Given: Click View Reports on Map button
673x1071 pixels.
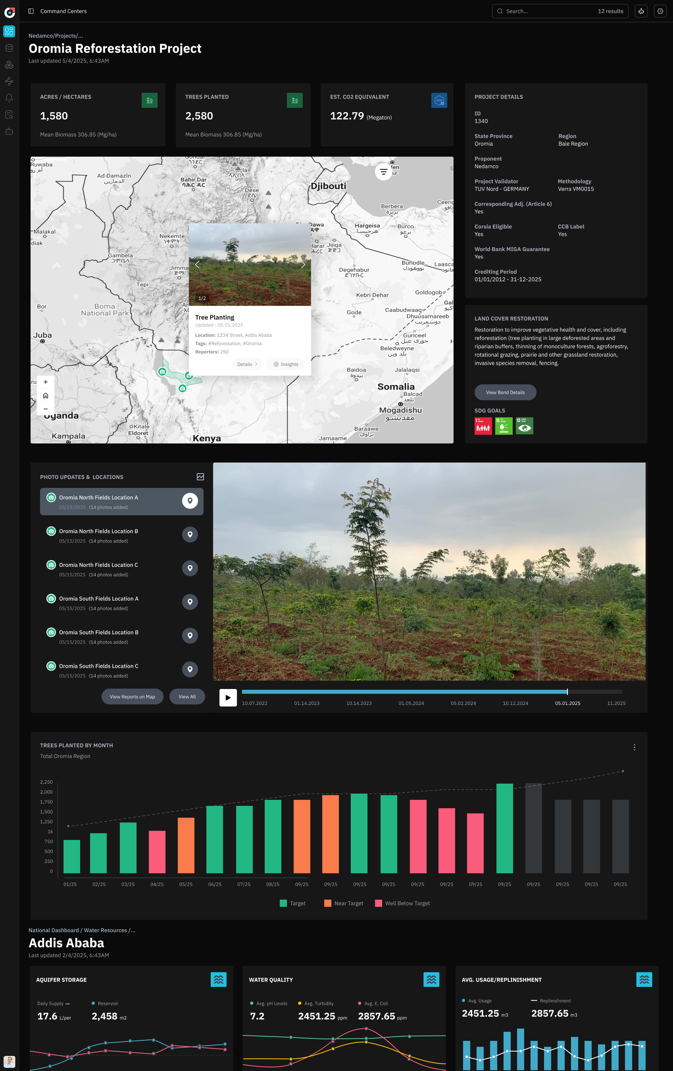Looking at the screenshot, I should tap(132, 697).
